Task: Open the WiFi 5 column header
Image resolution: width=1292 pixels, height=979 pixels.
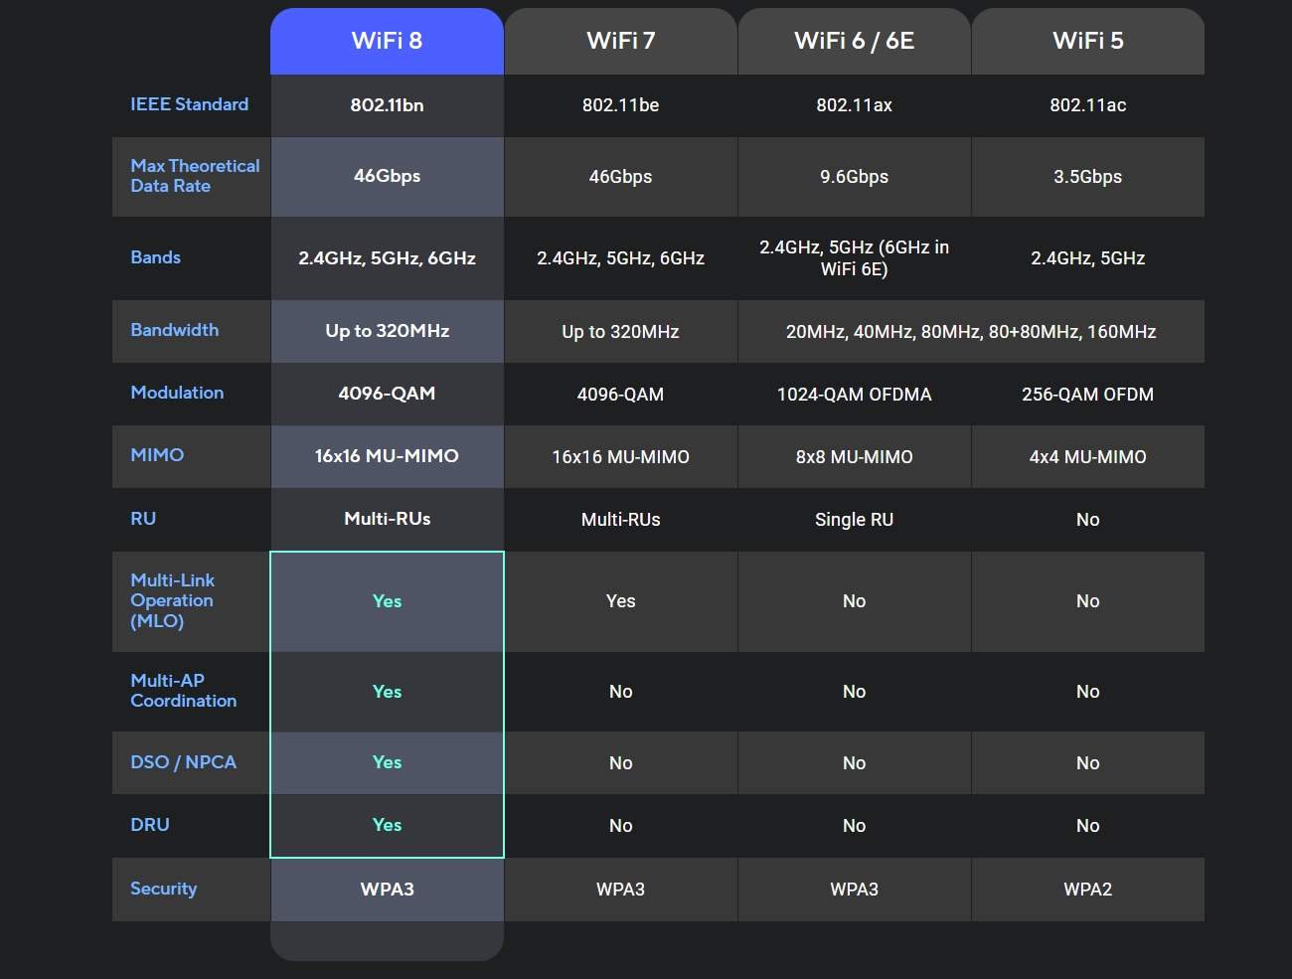Action: pos(1087,41)
